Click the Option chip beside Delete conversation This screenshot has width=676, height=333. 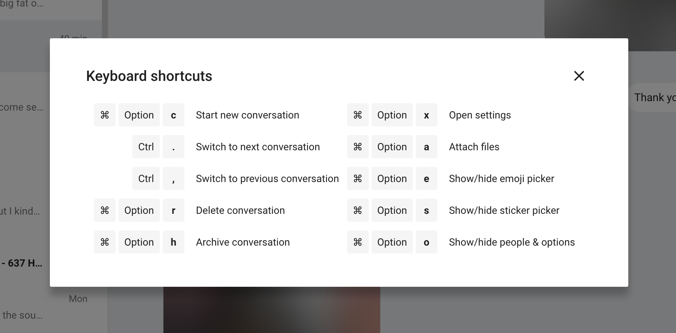139,210
